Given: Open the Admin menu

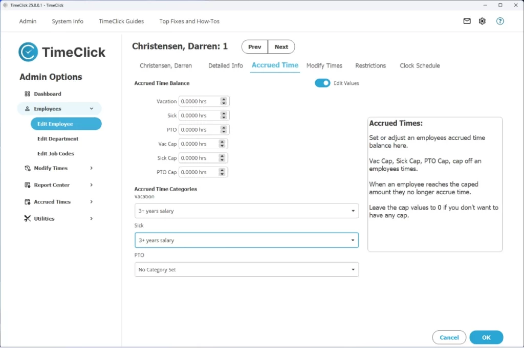Looking at the screenshot, I should tap(28, 21).
